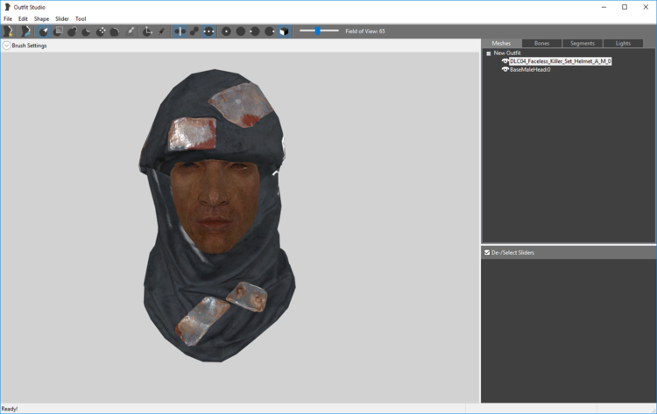
Task: Click the New Project toolbar icon
Action: (x=8, y=31)
